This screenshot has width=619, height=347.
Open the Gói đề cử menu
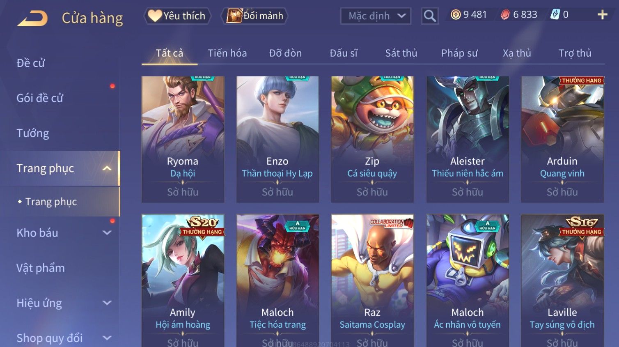click(40, 98)
